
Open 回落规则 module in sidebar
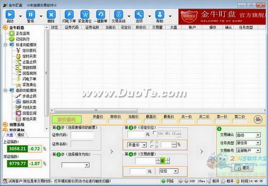point(29,73)
